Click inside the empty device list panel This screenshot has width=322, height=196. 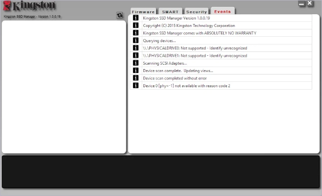64,87
